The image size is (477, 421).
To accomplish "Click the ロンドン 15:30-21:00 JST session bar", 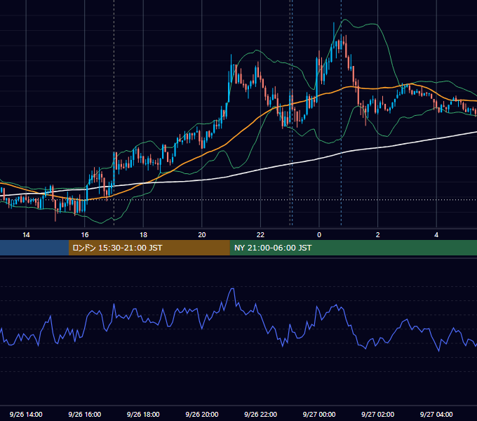I will click(x=149, y=248).
